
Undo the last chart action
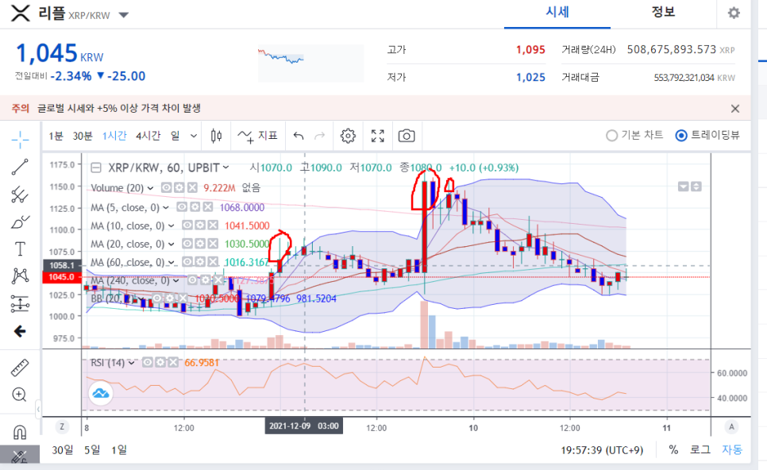299,136
